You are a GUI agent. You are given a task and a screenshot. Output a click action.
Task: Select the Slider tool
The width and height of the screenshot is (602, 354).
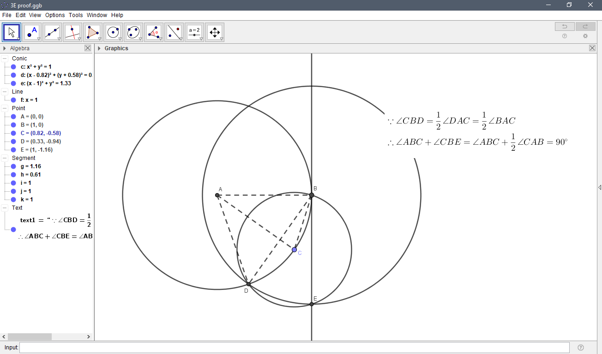pyautogui.click(x=194, y=32)
